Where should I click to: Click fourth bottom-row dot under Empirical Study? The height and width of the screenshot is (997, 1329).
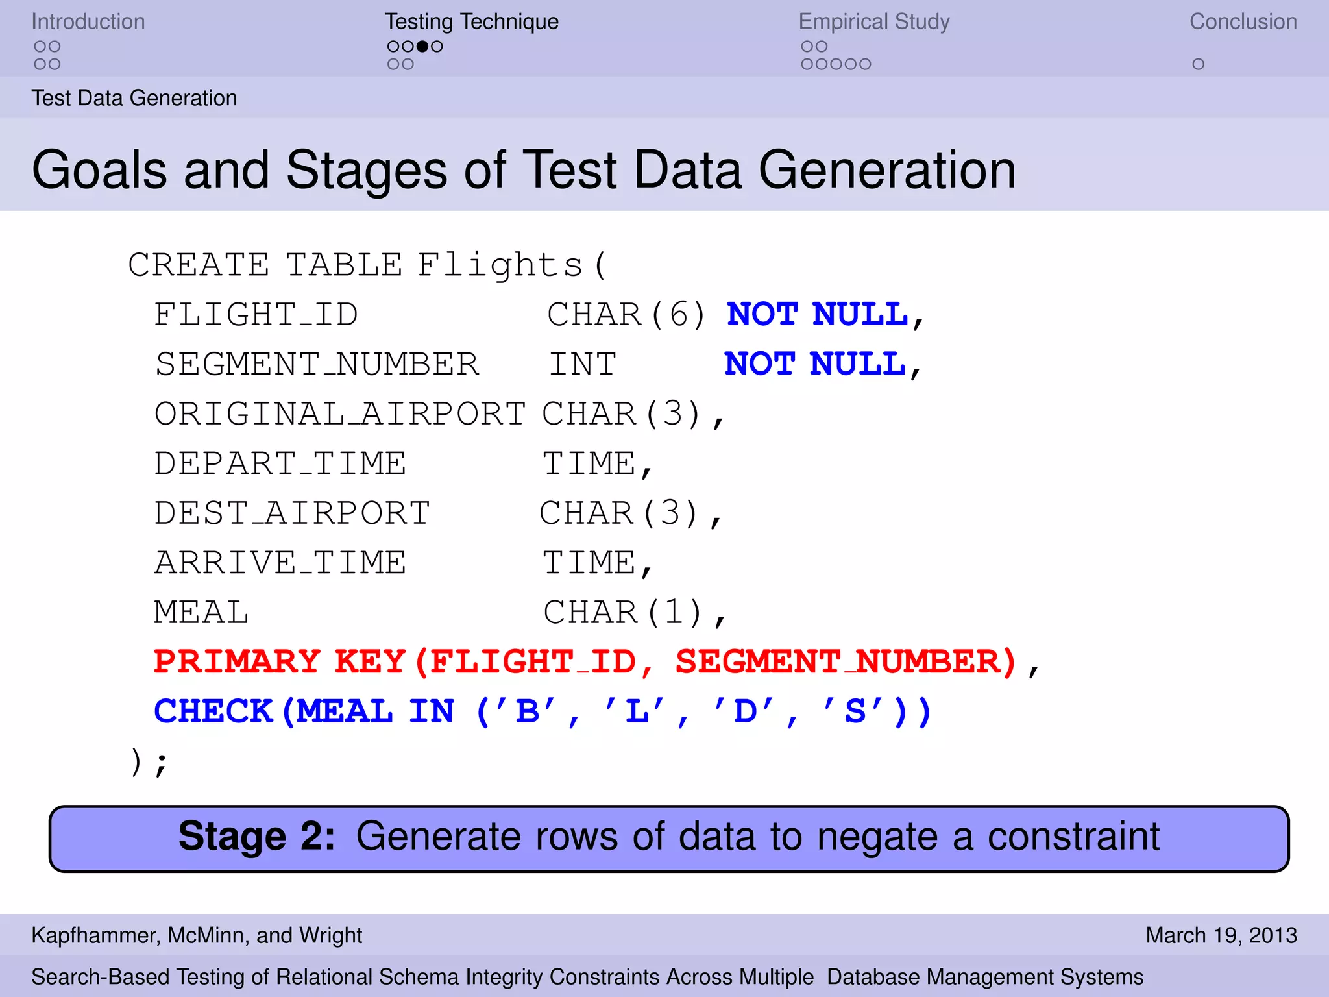(851, 64)
